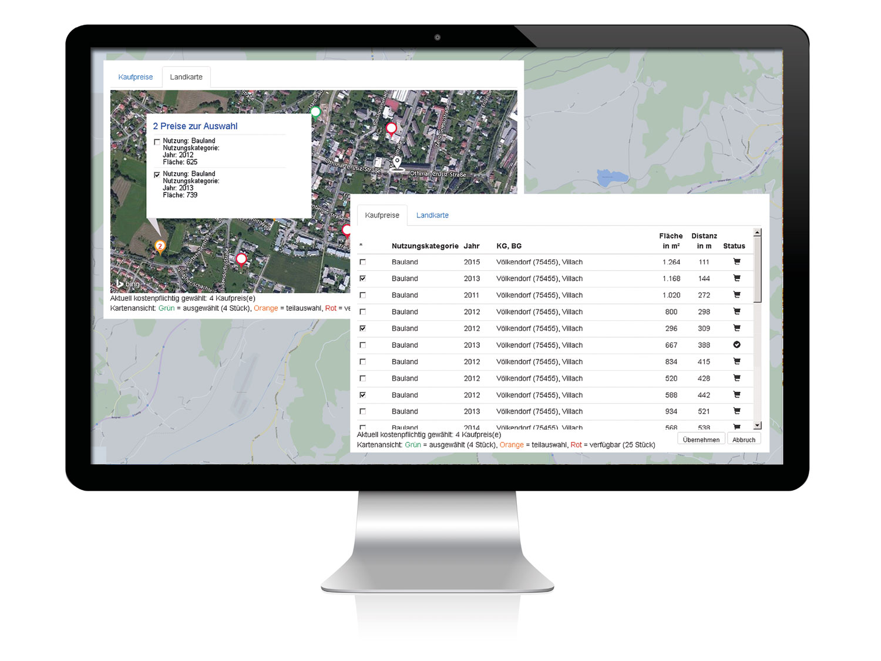The image size is (881, 661).
Task: Uncheck the popup entry with Fläche 739
Action: 157,175
